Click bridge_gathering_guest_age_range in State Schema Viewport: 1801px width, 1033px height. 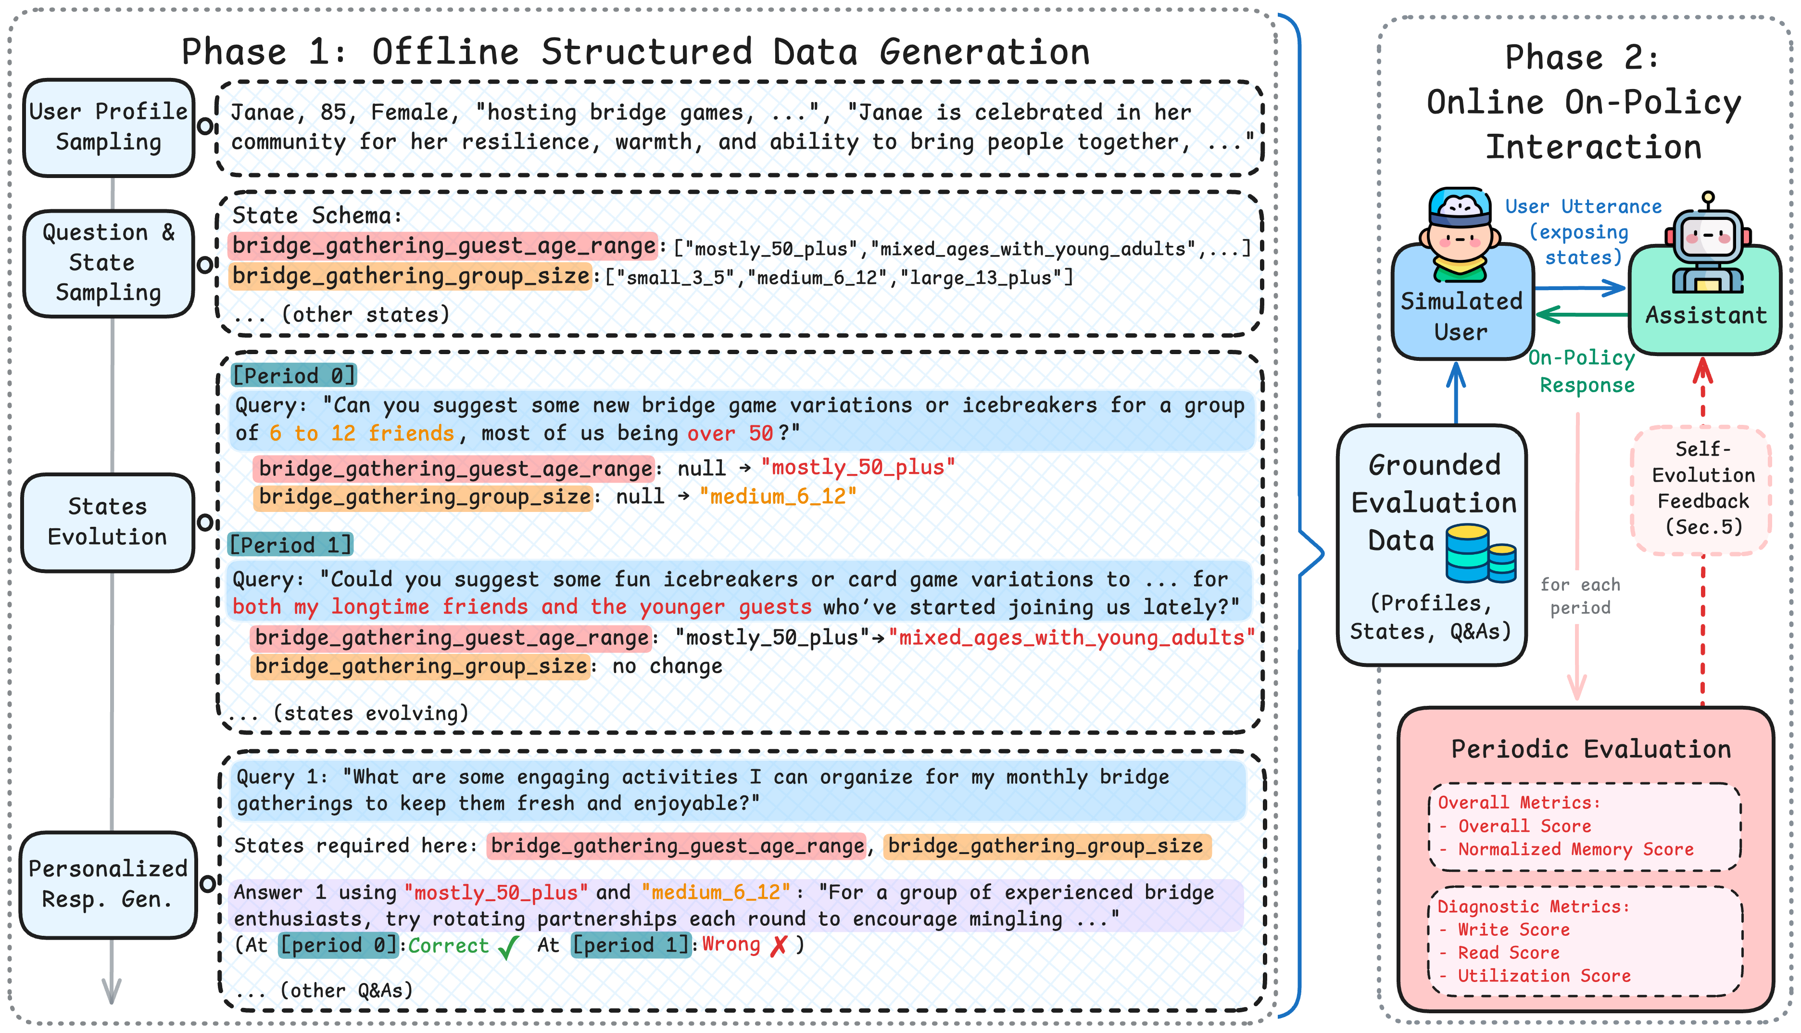click(443, 246)
